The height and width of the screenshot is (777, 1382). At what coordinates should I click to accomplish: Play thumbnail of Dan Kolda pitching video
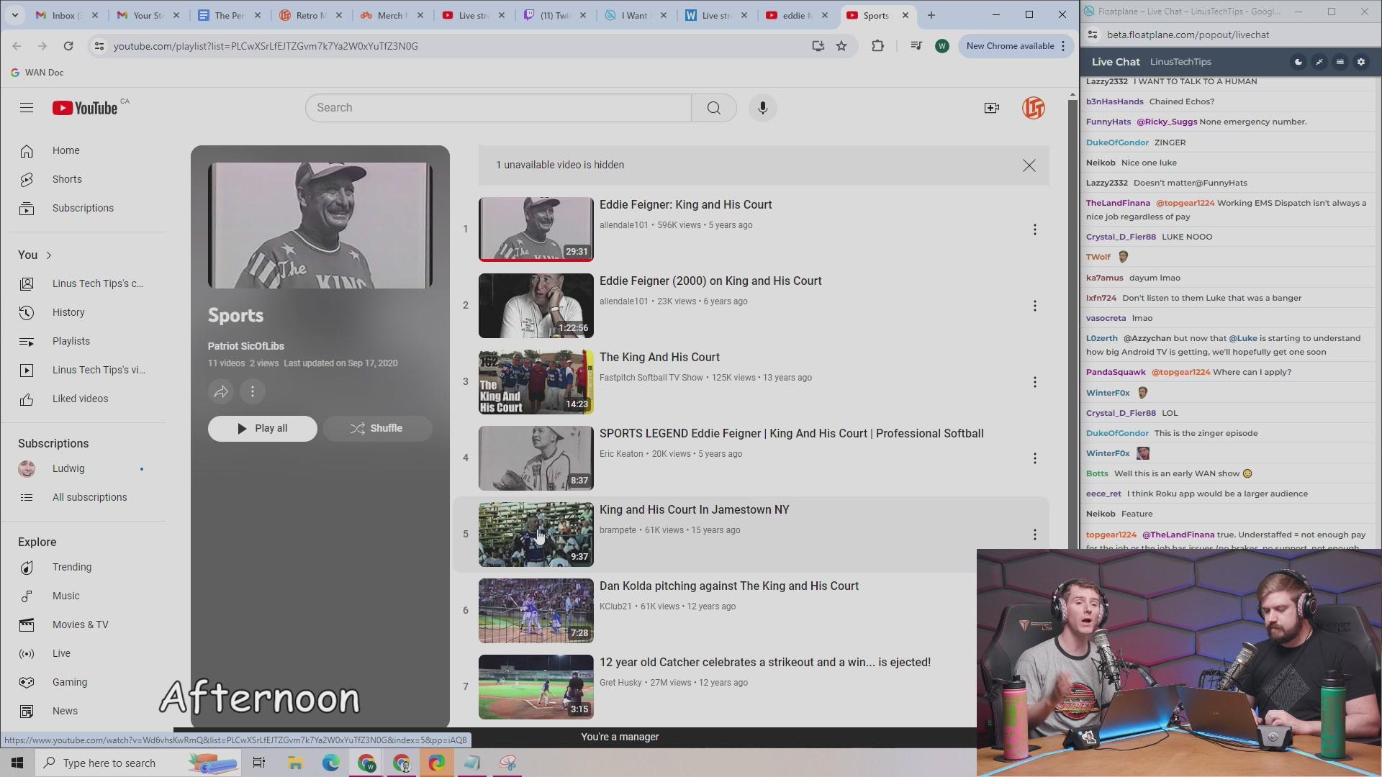coord(536,611)
